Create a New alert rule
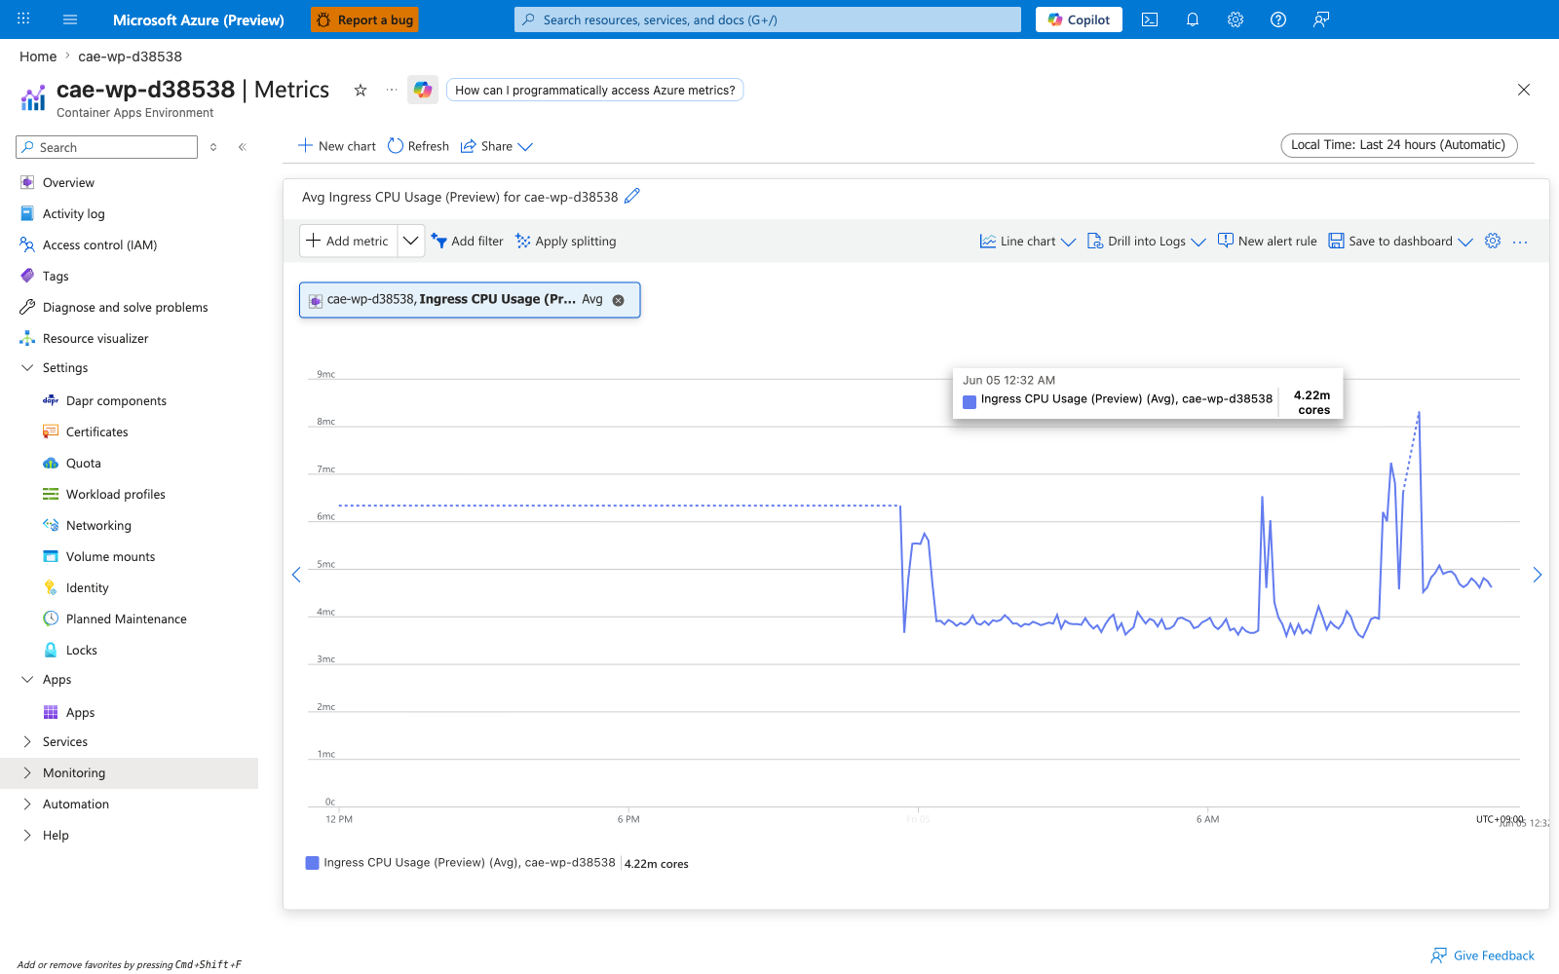 tap(1267, 241)
